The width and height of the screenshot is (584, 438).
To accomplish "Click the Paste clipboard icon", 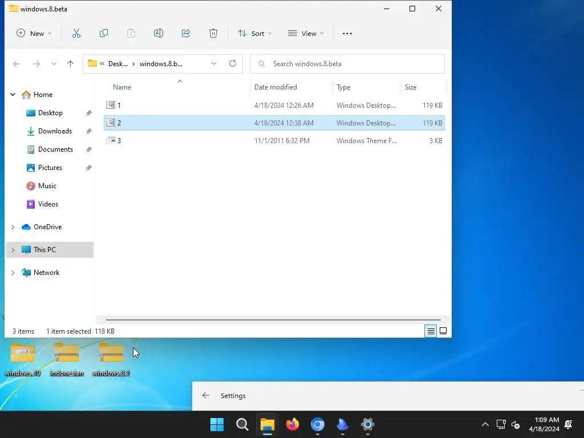I will [131, 34].
